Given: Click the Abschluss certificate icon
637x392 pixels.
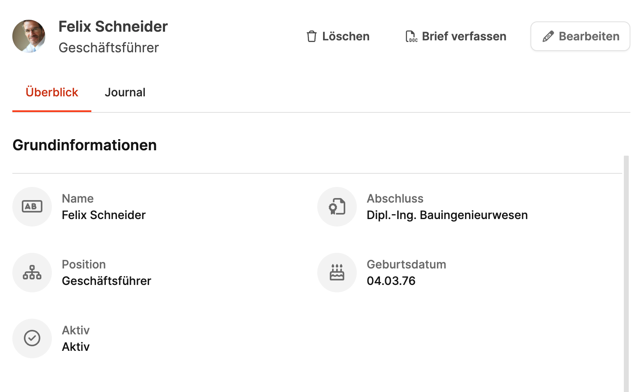Looking at the screenshot, I should pos(337,207).
